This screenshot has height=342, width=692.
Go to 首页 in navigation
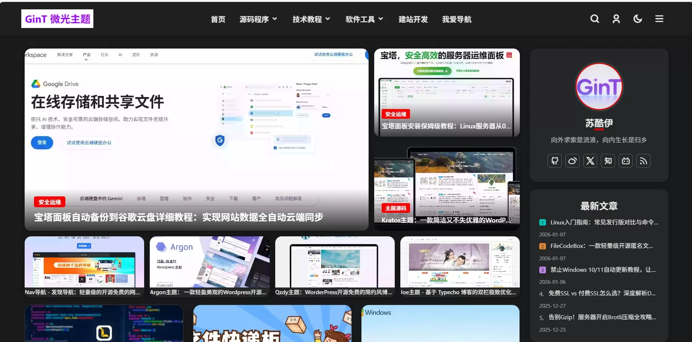[218, 19]
